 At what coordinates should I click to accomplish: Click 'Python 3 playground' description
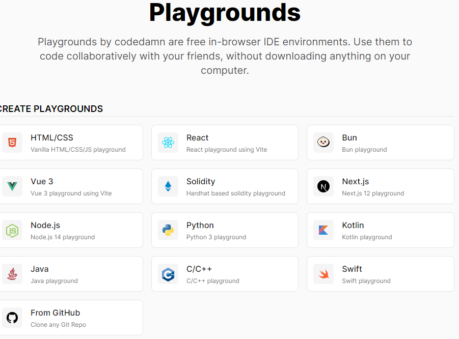coord(216,237)
